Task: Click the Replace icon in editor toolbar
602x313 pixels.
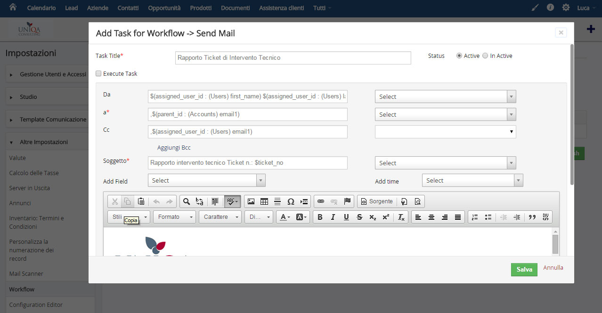Action: tap(200, 201)
